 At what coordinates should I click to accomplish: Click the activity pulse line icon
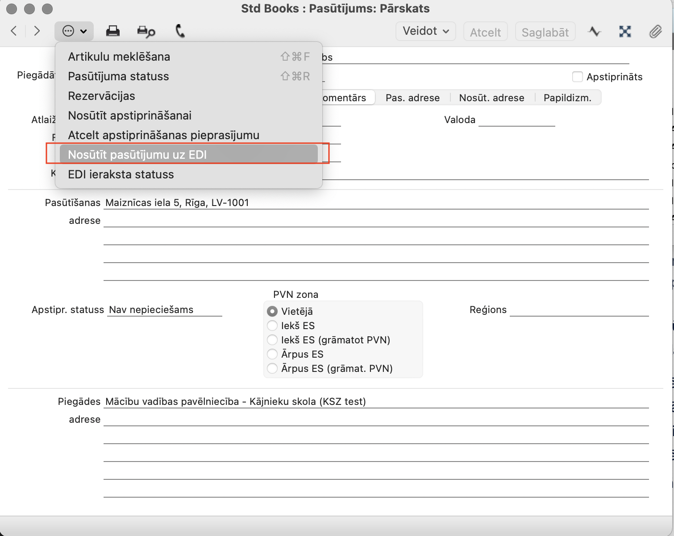coord(594,31)
